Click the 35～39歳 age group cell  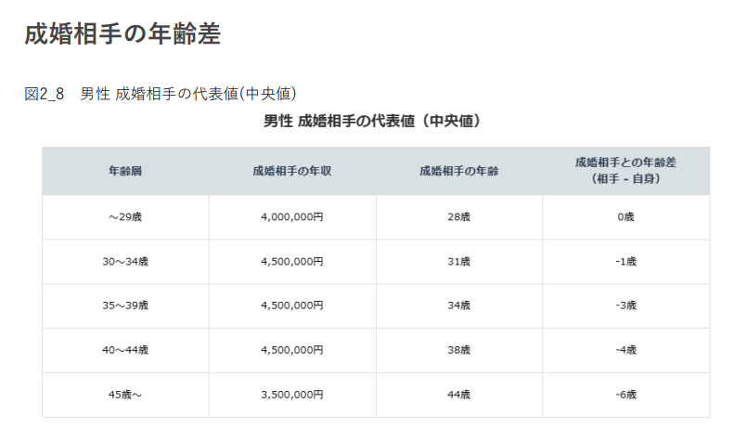(x=125, y=305)
